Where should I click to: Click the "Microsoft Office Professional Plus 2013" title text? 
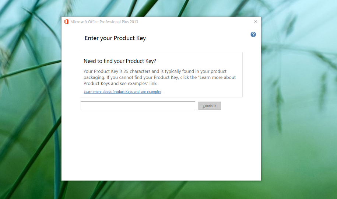tap(104, 22)
